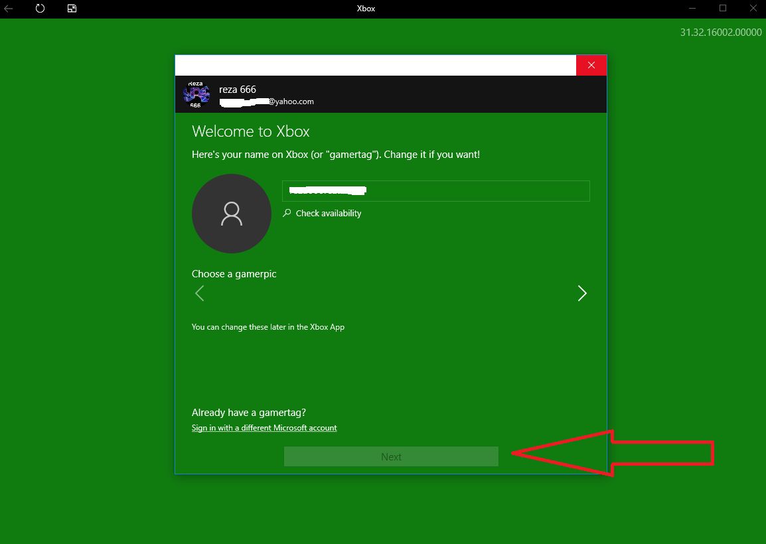The width and height of the screenshot is (766, 544).
Task: Click the Next button
Action: 392,456
